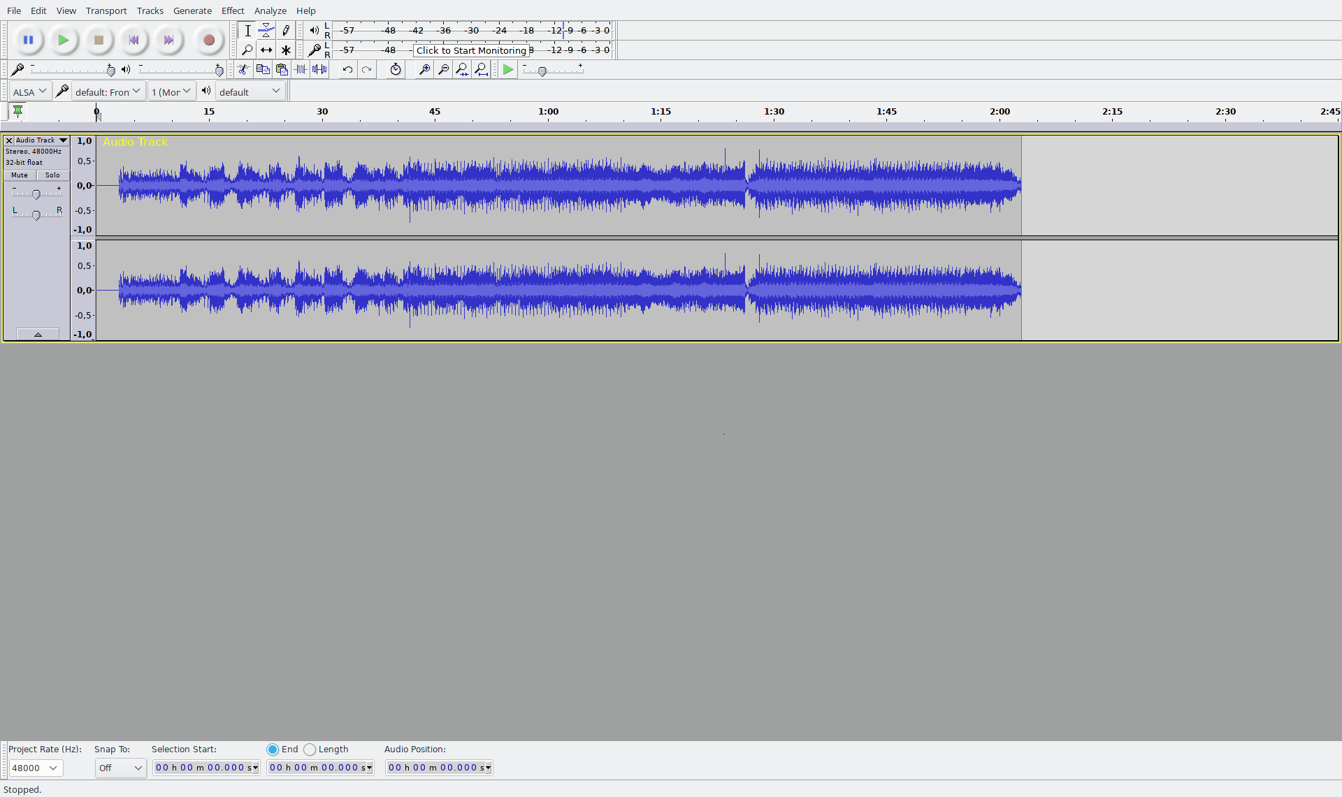Open the 'default: Fron' recording device dropdown

(x=108, y=92)
